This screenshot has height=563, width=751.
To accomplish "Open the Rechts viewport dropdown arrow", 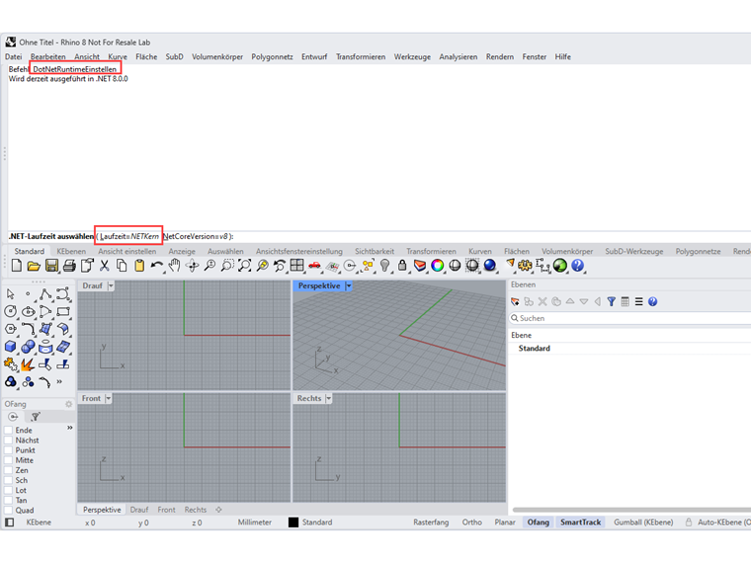I will tap(328, 398).
